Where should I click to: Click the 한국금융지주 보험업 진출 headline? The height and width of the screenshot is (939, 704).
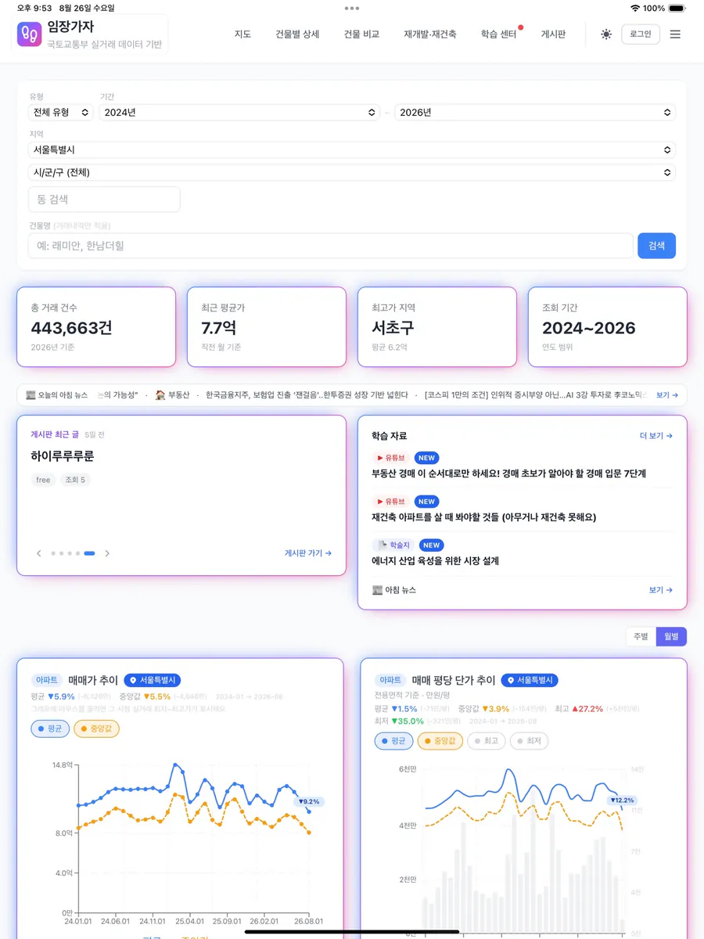(307, 395)
